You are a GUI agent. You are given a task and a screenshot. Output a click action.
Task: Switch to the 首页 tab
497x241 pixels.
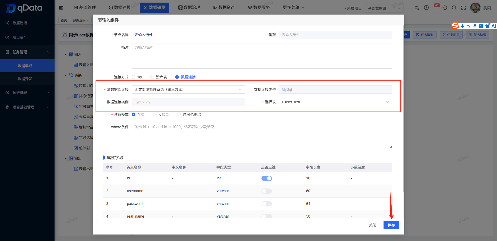click(64, 20)
